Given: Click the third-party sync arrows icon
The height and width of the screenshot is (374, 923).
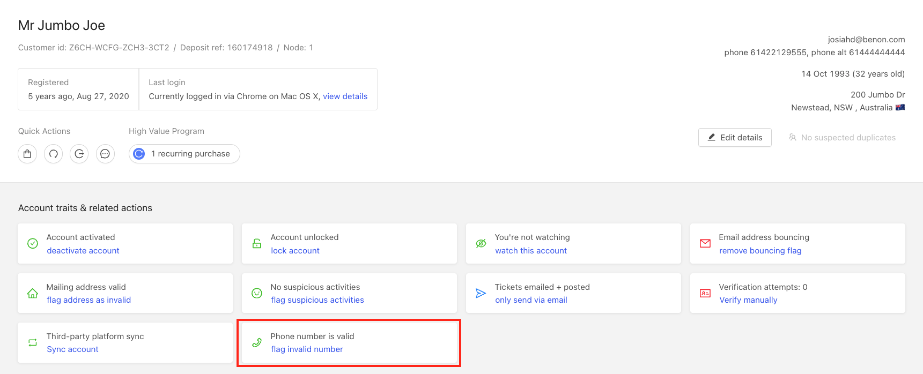Looking at the screenshot, I should pos(33,342).
